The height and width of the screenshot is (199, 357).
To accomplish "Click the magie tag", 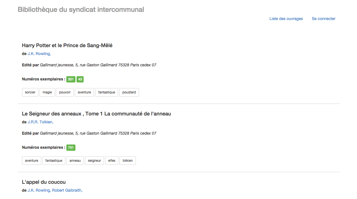I will pyautogui.click(x=47, y=92).
